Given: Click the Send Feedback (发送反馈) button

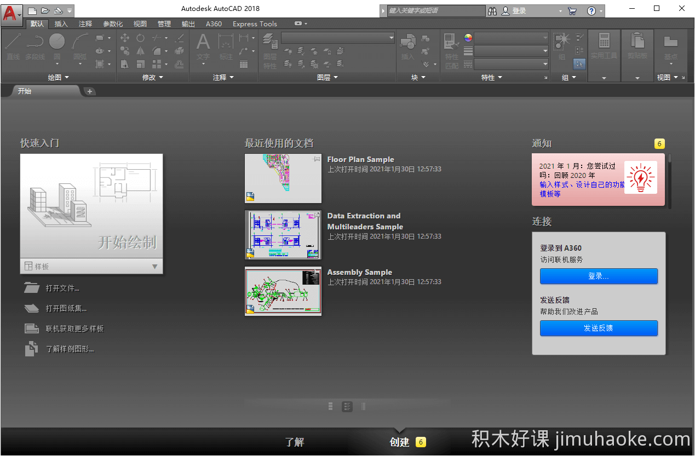Looking at the screenshot, I should tap(599, 328).
